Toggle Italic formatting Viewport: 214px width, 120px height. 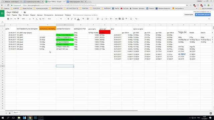(72, 19)
